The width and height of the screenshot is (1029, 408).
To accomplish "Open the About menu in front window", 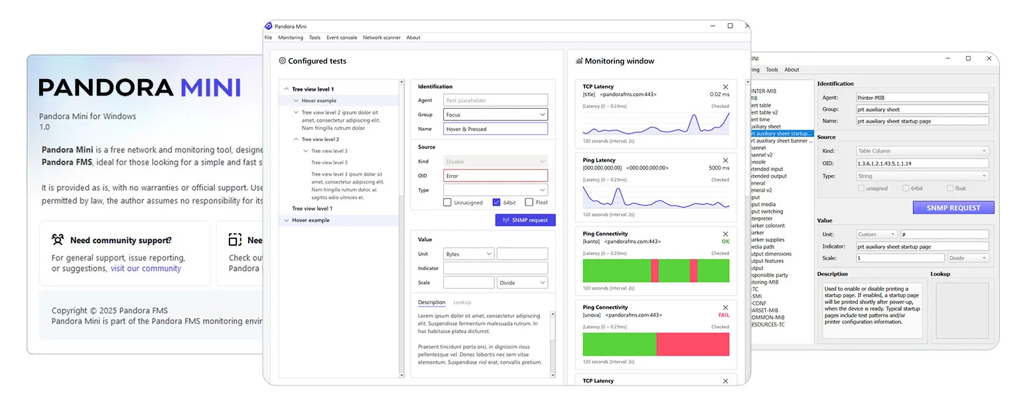I will pyautogui.click(x=413, y=38).
